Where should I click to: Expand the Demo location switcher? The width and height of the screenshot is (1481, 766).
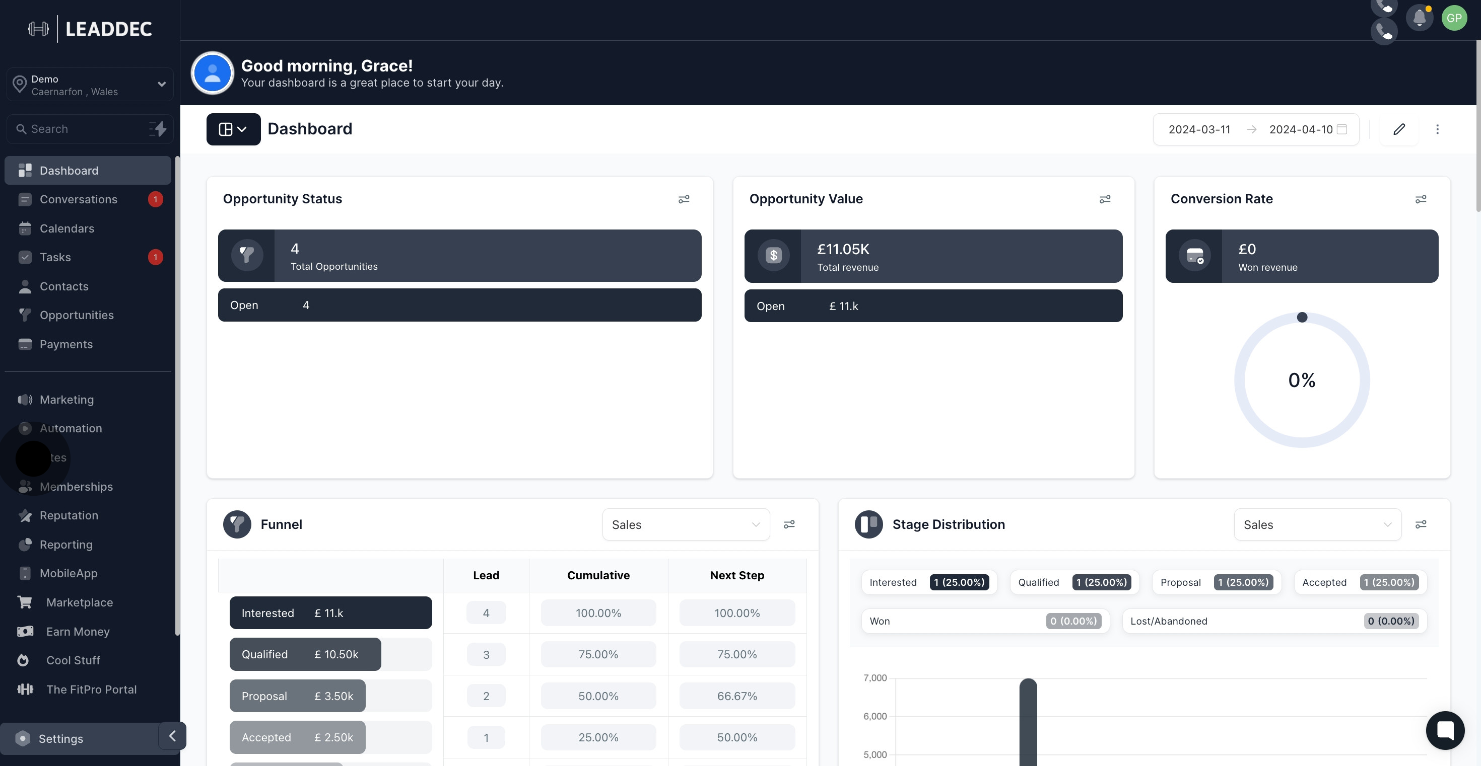(x=90, y=85)
